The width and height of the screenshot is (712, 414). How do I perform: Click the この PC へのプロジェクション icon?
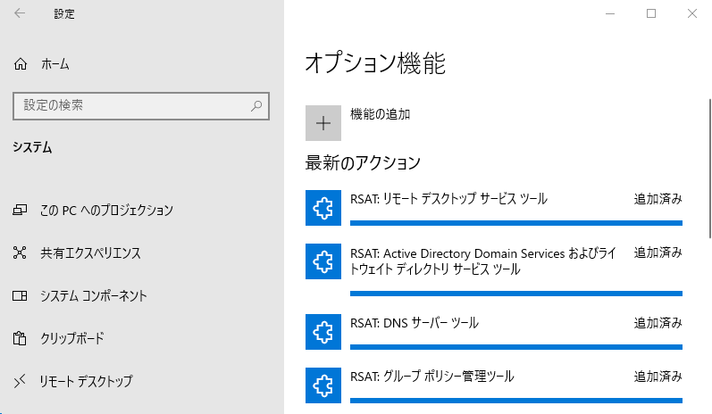click(x=20, y=210)
